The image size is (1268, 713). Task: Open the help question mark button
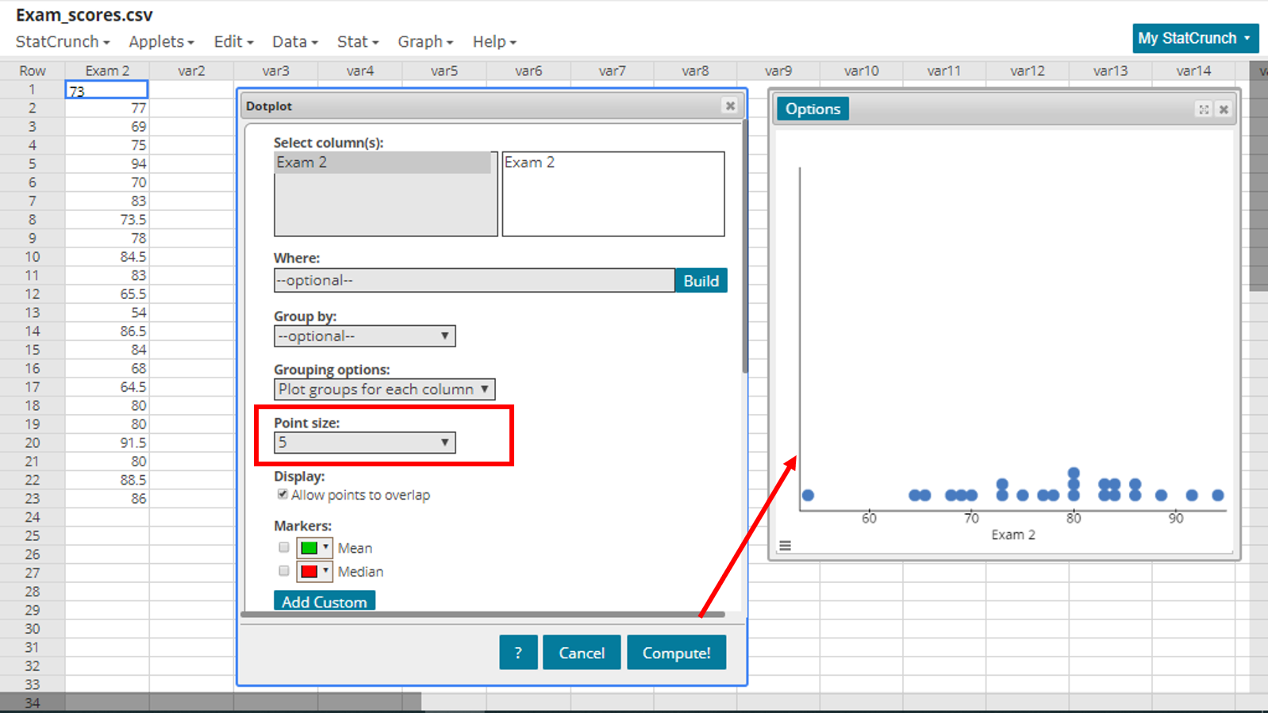coord(518,653)
